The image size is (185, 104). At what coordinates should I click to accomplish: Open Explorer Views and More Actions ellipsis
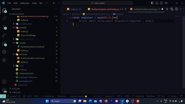[56, 9]
